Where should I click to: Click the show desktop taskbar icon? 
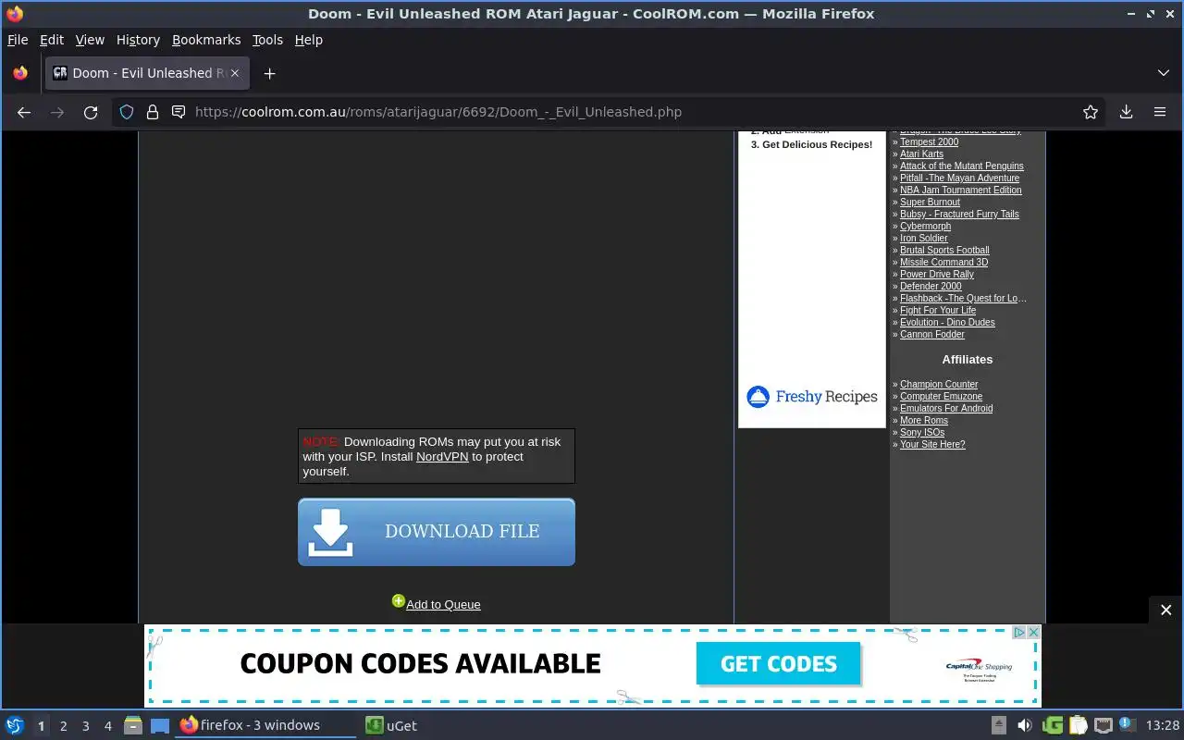pos(160,725)
